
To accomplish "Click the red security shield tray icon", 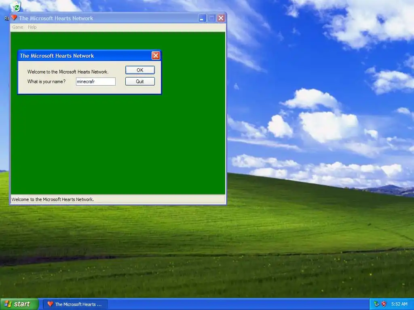I will pyautogui.click(x=384, y=304).
